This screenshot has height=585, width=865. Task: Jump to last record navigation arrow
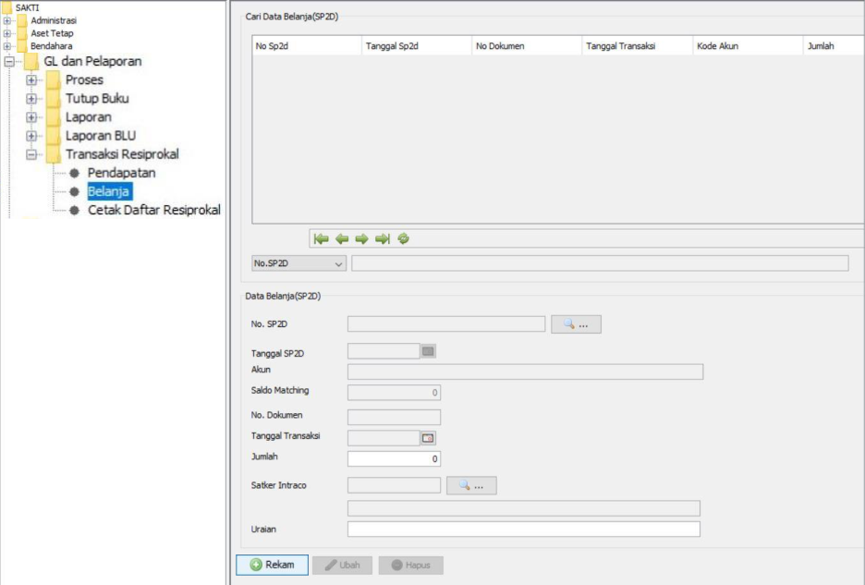pyautogui.click(x=383, y=238)
